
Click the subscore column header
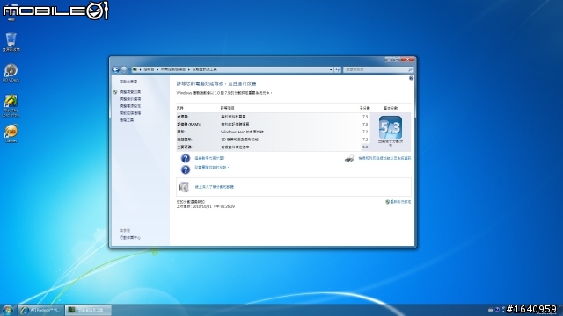pyautogui.click(x=364, y=108)
